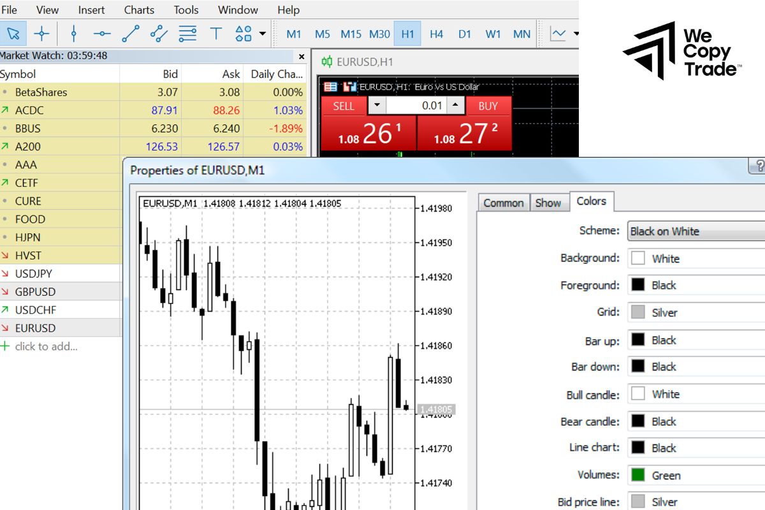The width and height of the screenshot is (765, 510).
Task: Select the text label tool
Action: point(215,33)
